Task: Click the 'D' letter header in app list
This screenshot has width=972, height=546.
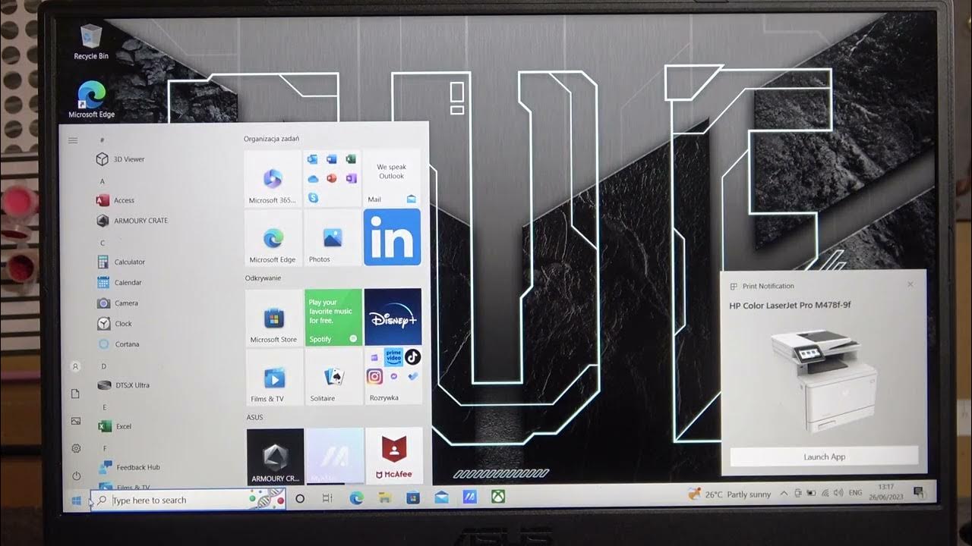Action: click(x=103, y=366)
